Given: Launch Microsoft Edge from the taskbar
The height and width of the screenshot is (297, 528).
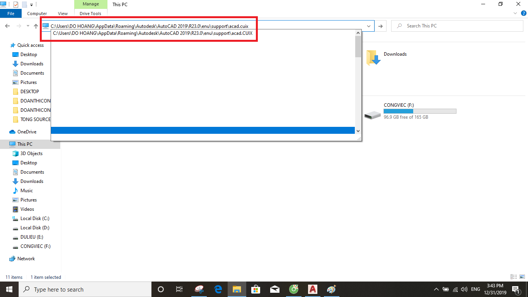Looking at the screenshot, I should [218, 289].
